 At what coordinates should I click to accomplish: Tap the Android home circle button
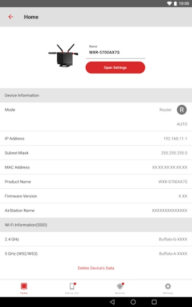[x=133, y=302]
